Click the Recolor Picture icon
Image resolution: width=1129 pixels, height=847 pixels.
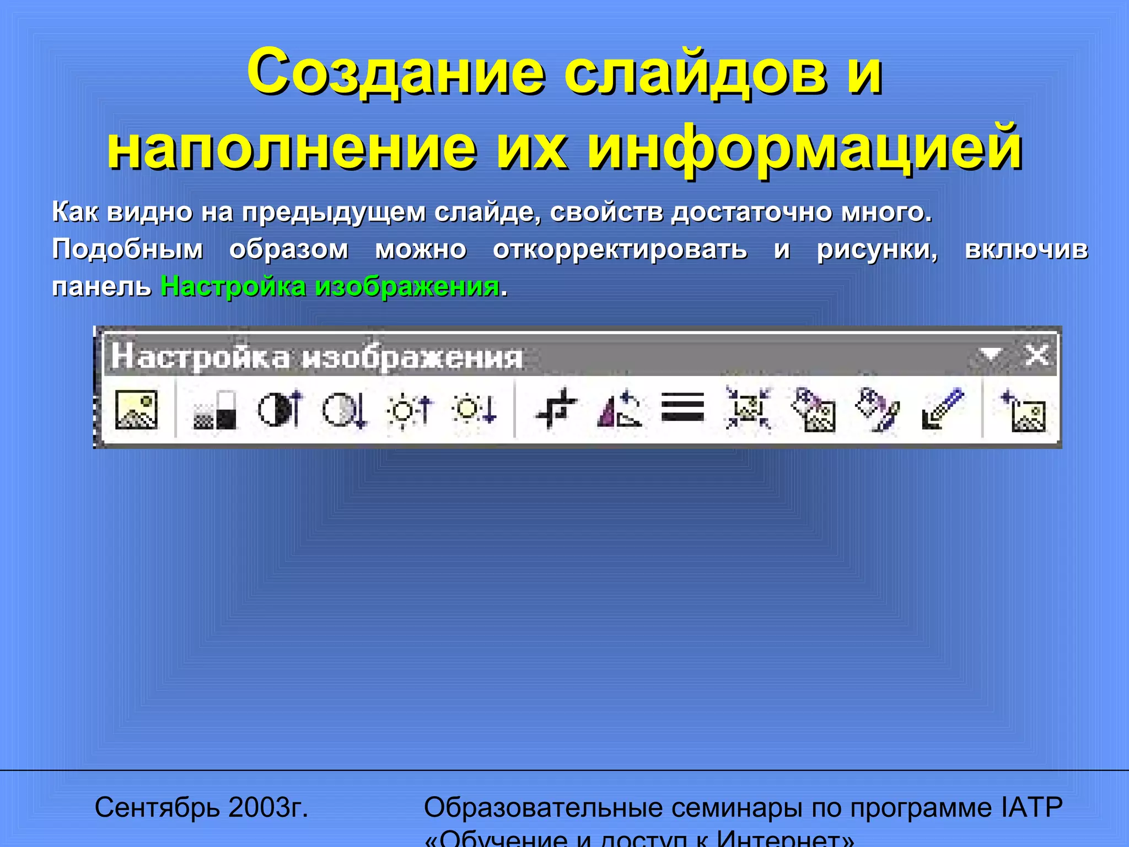coord(813,409)
